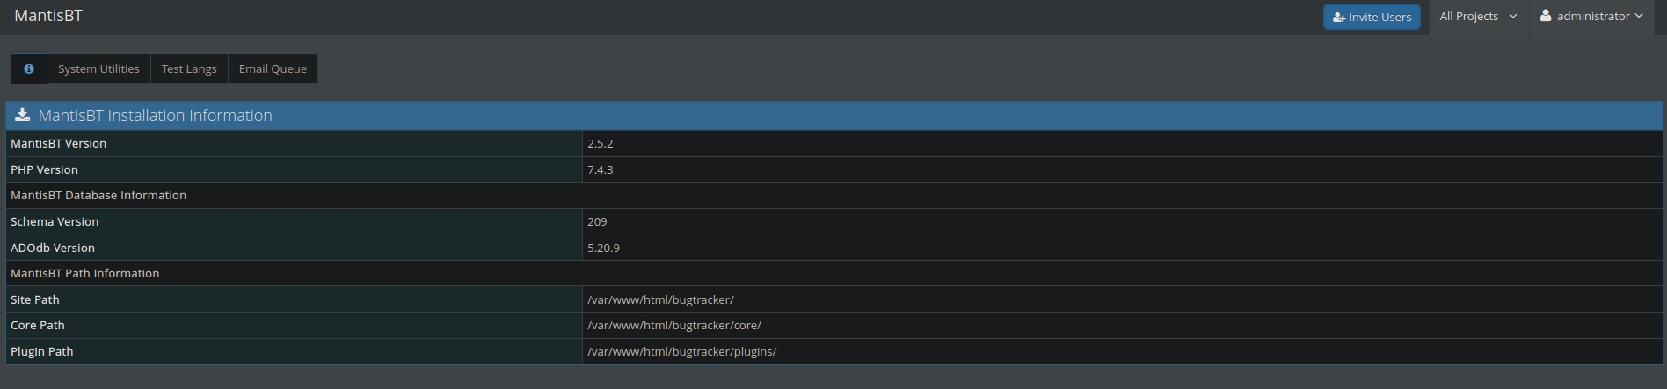Click the Core Path value
The height and width of the screenshot is (389, 1667).
pos(673,325)
